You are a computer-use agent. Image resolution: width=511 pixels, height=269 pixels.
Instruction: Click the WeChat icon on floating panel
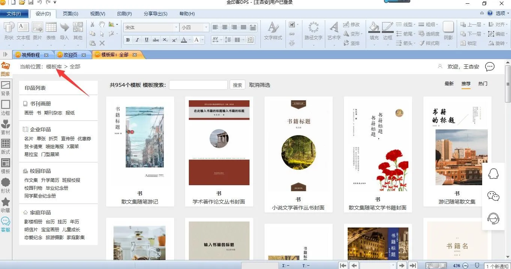pos(493,196)
